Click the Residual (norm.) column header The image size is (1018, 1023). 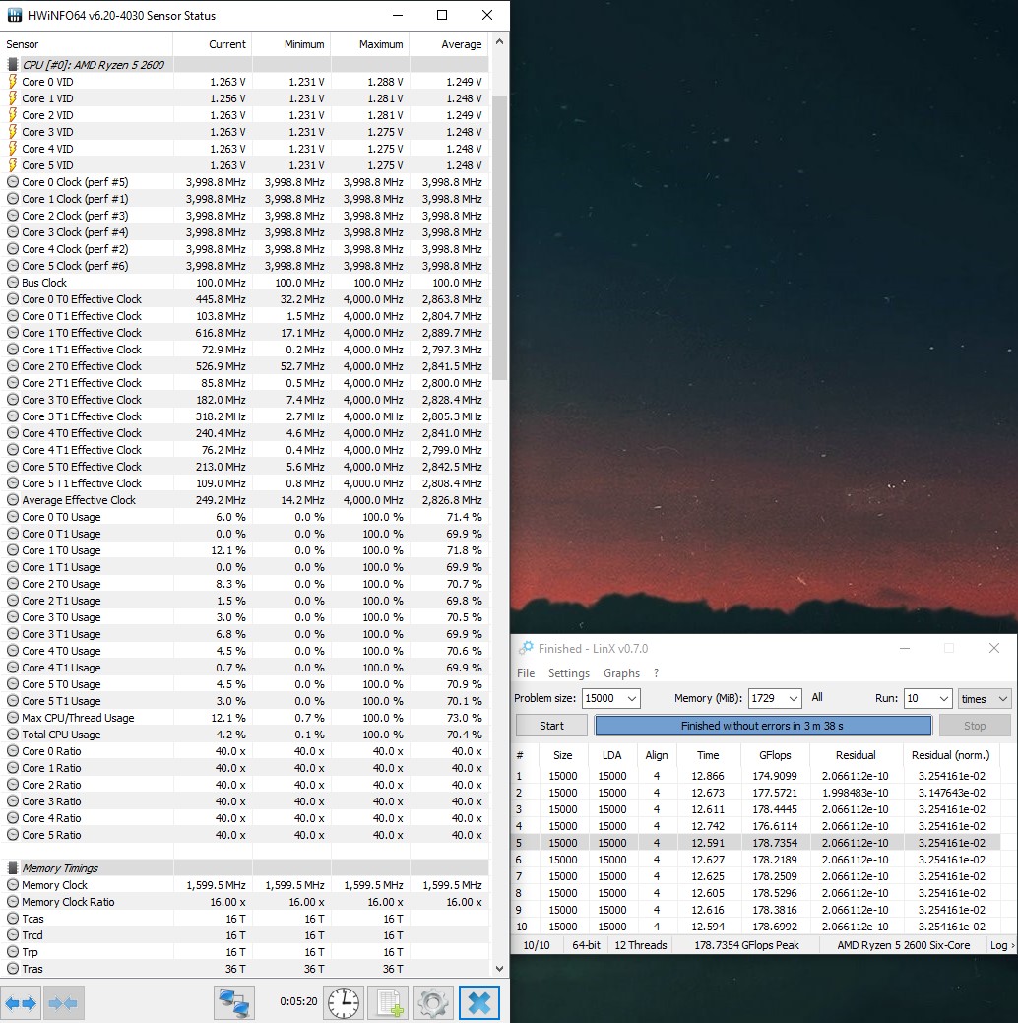coord(951,755)
